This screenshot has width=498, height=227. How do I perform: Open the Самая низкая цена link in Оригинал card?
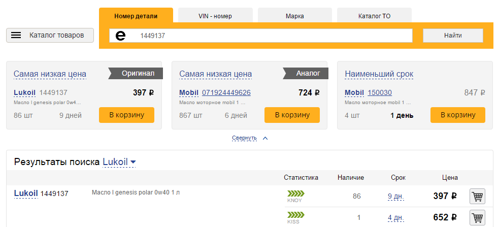pyautogui.click(x=50, y=74)
